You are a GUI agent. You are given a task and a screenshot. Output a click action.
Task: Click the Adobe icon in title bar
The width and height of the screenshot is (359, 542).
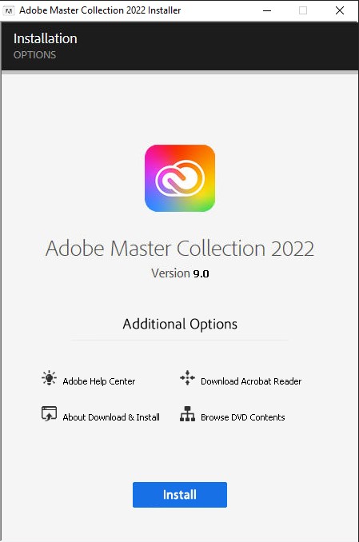pyautogui.click(x=9, y=10)
